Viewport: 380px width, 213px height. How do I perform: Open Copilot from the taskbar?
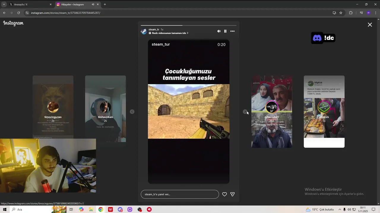click(81, 209)
